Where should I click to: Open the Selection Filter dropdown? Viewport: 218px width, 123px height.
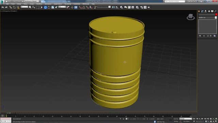pos(24,7)
